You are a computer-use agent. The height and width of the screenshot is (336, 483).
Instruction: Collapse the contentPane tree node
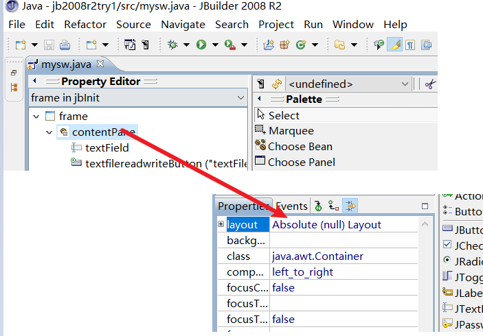click(49, 132)
